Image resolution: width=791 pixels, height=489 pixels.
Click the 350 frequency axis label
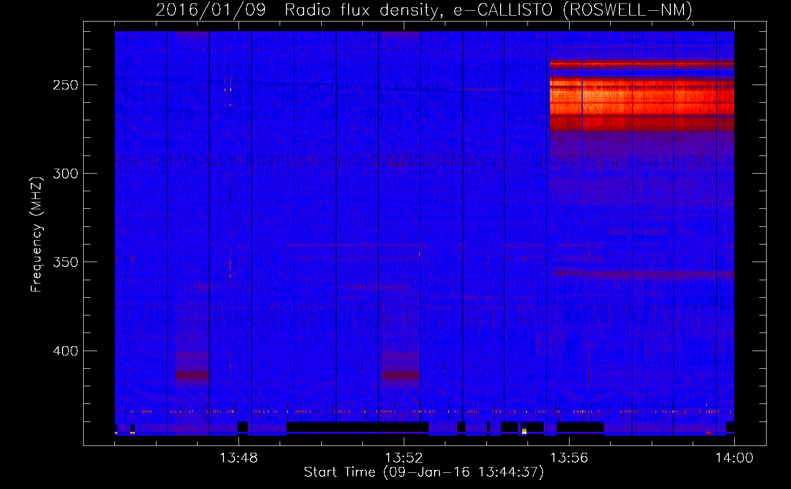click(x=66, y=262)
